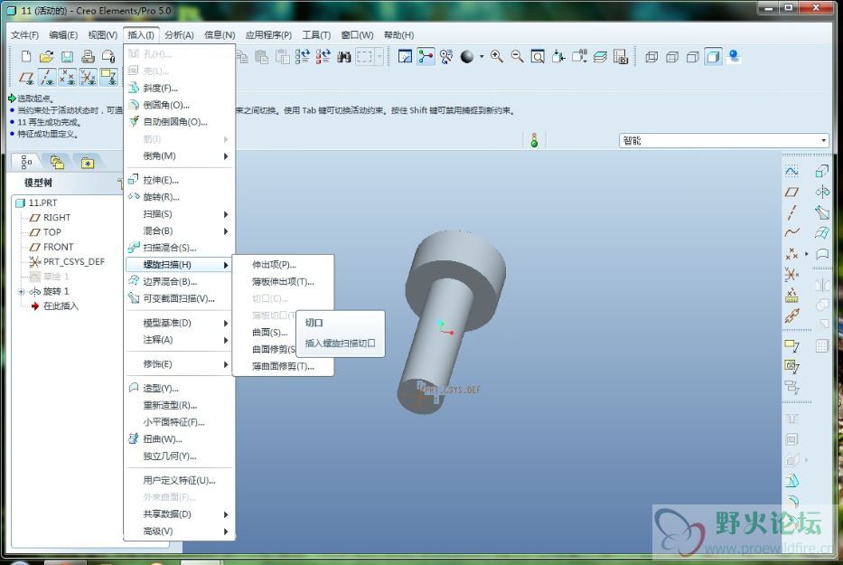
Task: Toggle datum planes display
Action: pyautogui.click(x=26, y=78)
